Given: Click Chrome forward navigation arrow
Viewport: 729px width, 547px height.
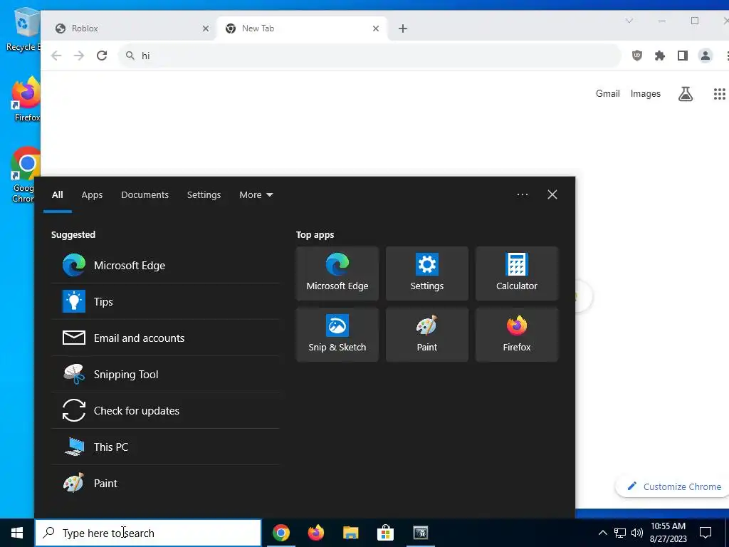Looking at the screenshot, I should point(79,56).
